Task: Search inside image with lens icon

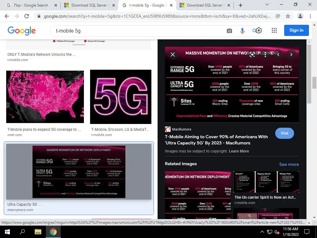Action: pyautogui.click(x=252, y=55)
